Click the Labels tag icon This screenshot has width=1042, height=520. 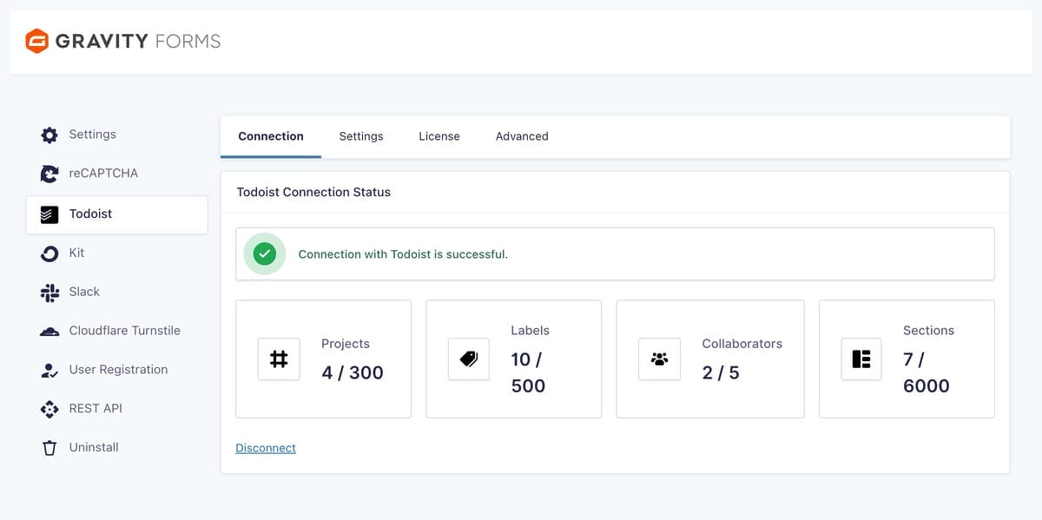469,359
